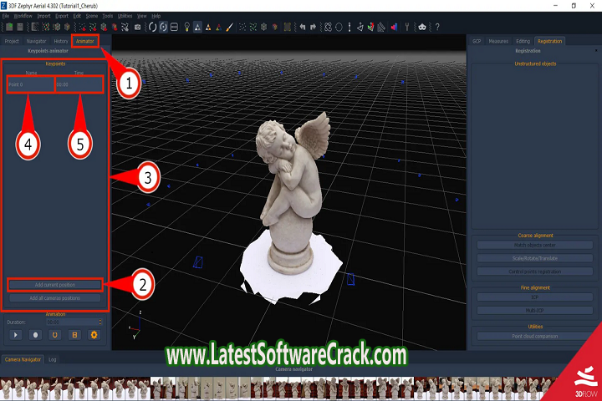Open the Workflow menu
The width and height of the screenshot is (602, 401).
click(x=23, y=16)
